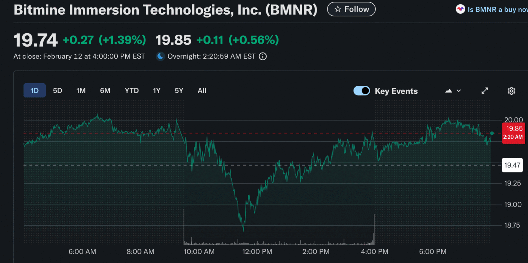
Task: Click the red 19.85 price marker
Action: tap(513, 133)
